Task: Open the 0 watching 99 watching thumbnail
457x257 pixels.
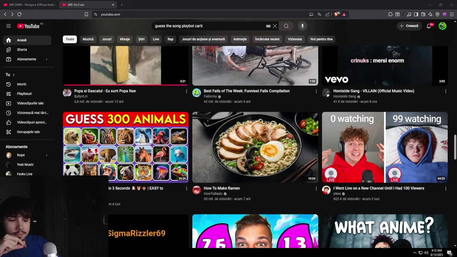Action: click(385, 147)
